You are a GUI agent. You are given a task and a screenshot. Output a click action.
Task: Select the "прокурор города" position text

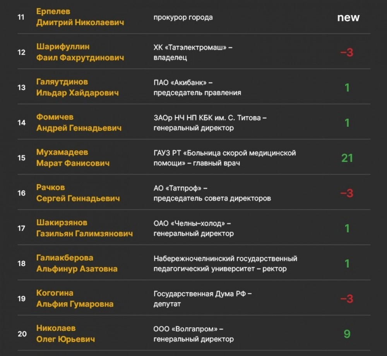[183, 17]
